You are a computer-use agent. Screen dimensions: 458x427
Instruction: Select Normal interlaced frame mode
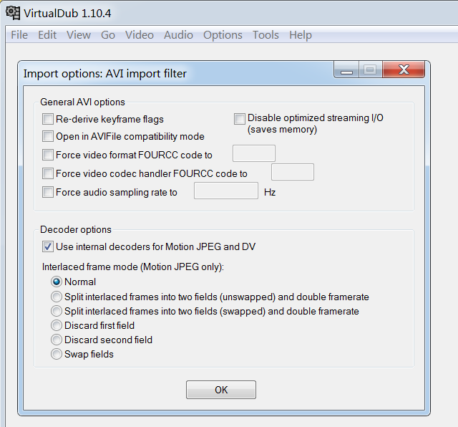point(57,282)
